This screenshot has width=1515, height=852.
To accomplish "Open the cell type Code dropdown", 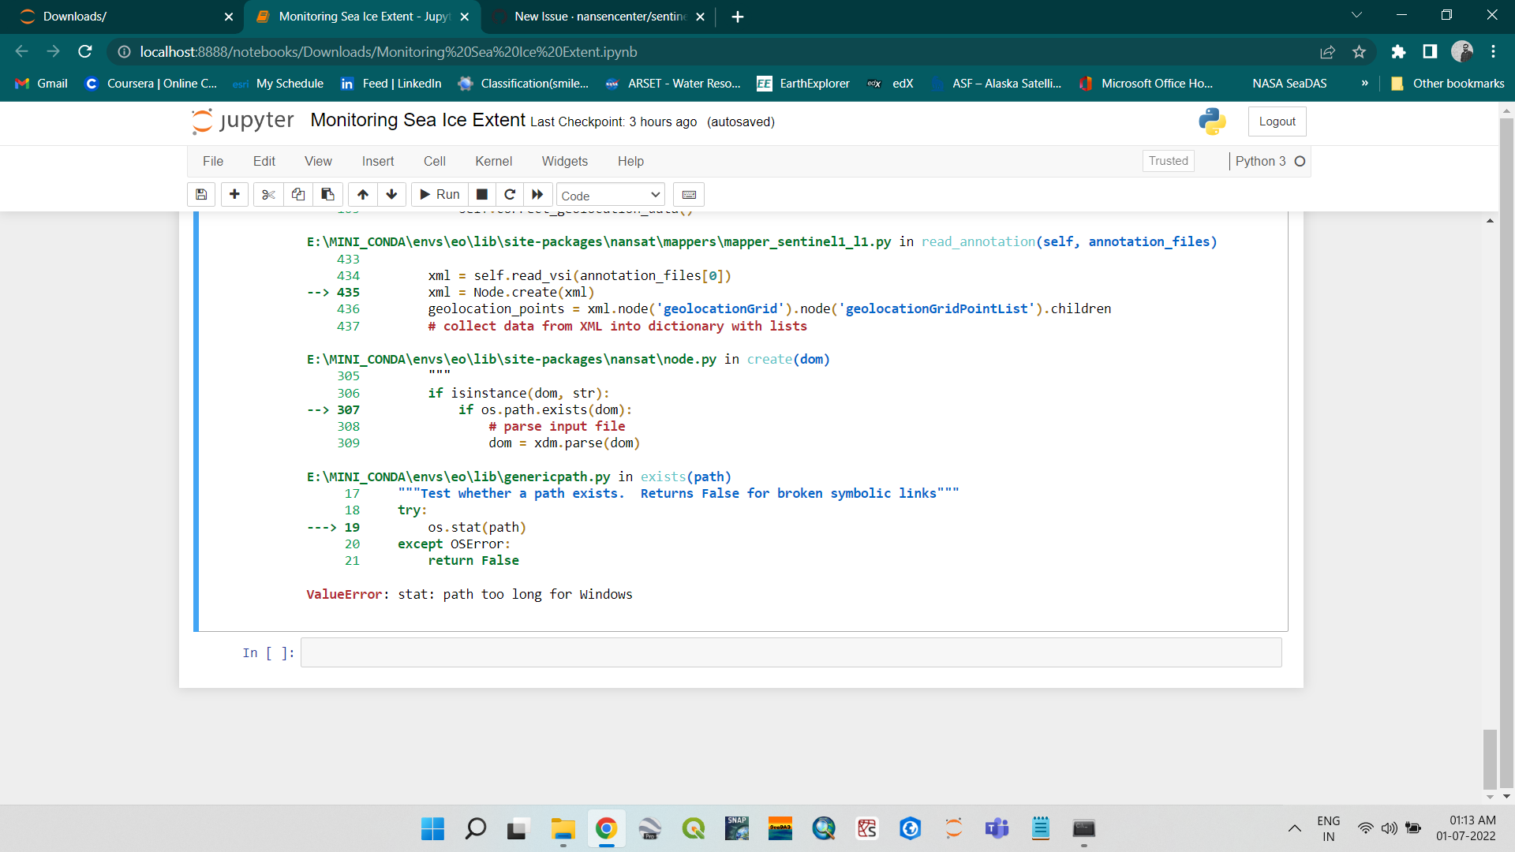I will click(611, 196).
